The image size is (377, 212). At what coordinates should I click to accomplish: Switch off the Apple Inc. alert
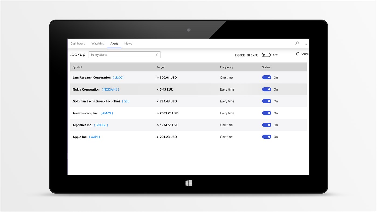click(267, 137)
